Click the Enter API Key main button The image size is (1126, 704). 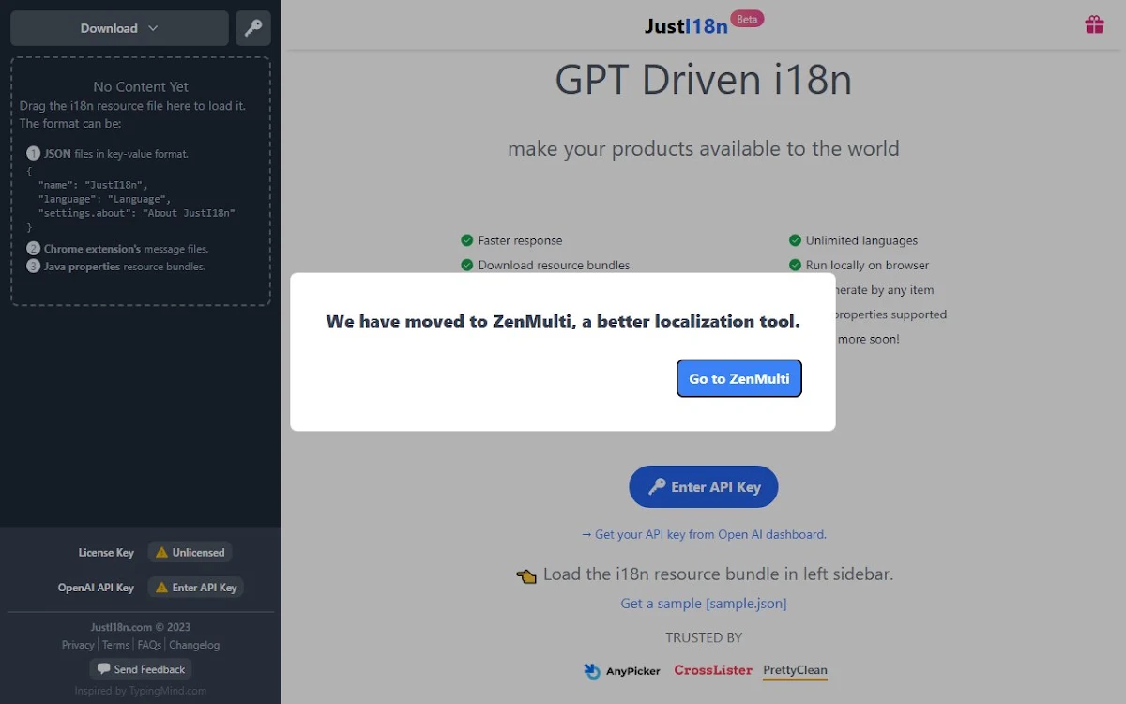[x=704, y=487]
